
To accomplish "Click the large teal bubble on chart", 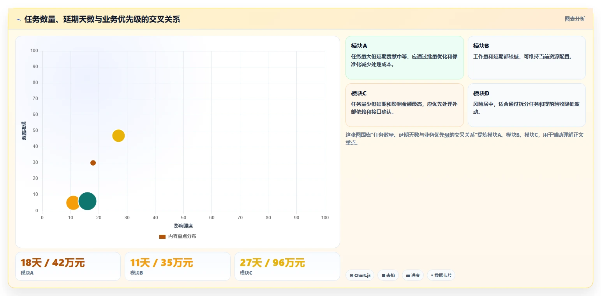I will (x=87, y=201).
